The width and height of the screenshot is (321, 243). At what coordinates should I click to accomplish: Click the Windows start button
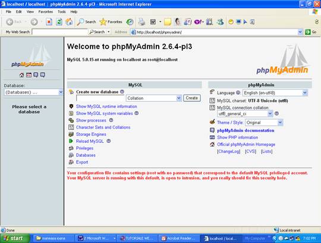(15, 238)
